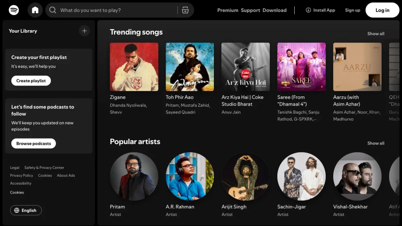Click the globe icon in language button
402x226 pixels.
tap(16, 210)
